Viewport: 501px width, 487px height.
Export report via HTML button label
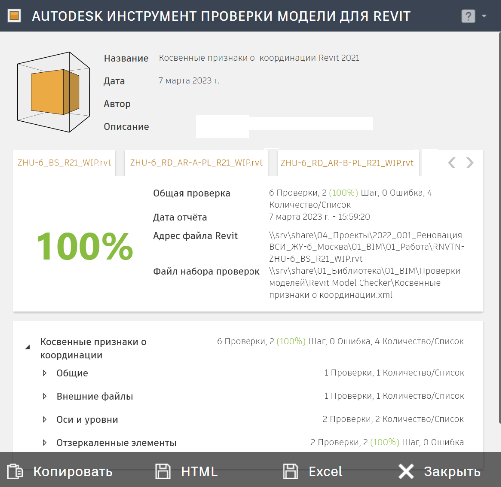coord(199,472)
